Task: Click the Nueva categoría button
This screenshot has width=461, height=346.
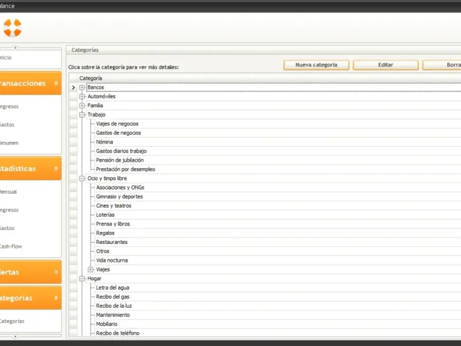Action: (x=316, y=65)
